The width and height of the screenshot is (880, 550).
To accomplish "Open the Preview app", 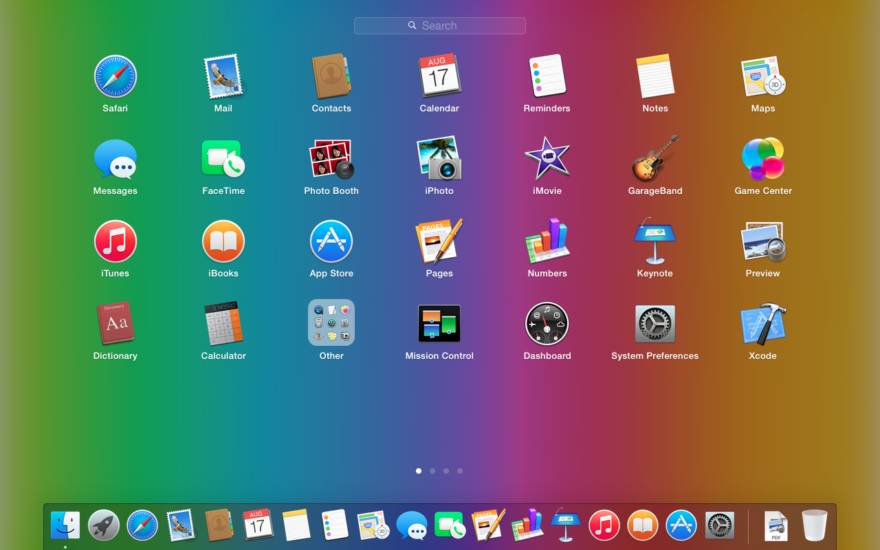I will point(763,241).
